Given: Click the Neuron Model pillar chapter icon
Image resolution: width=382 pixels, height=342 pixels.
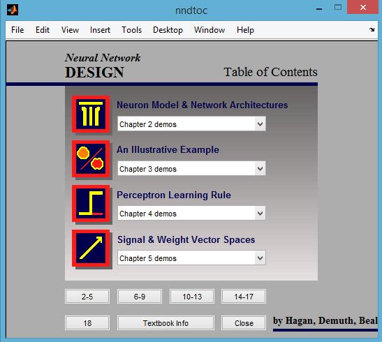Looking at the screenshot, I should pos(91,114).
